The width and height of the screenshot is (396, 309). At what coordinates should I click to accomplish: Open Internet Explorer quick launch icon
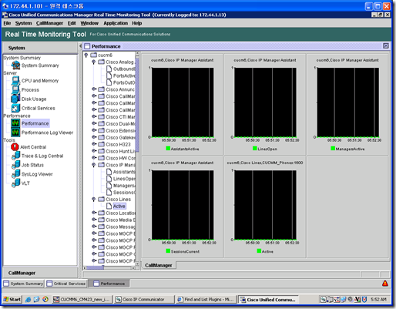click(29, 300)
